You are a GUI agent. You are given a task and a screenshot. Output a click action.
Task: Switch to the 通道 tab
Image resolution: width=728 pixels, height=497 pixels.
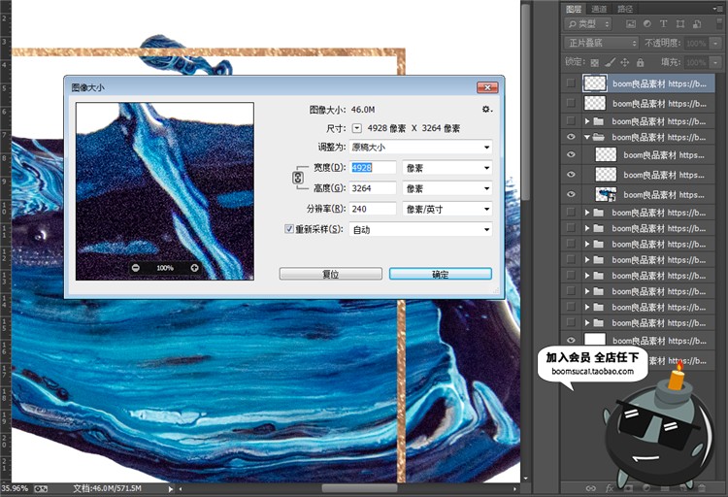pos(599,9)
